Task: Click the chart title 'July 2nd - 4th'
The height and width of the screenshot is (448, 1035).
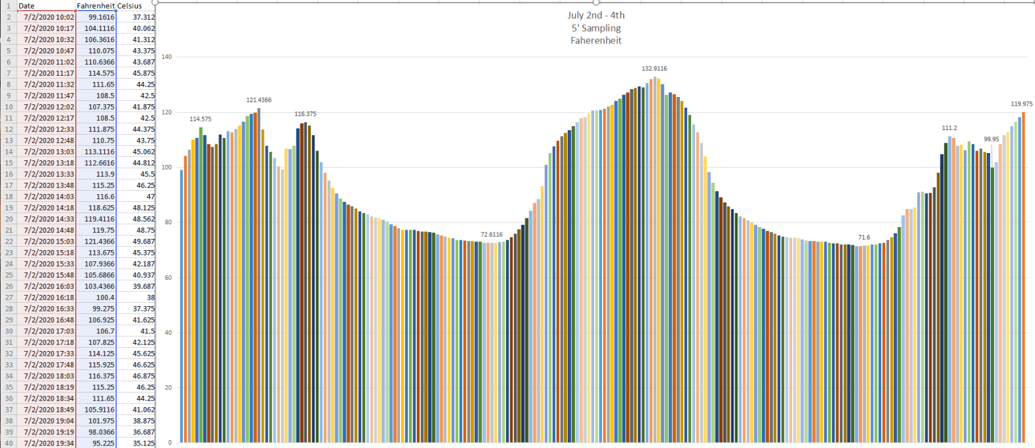Action: pos(595,16)
